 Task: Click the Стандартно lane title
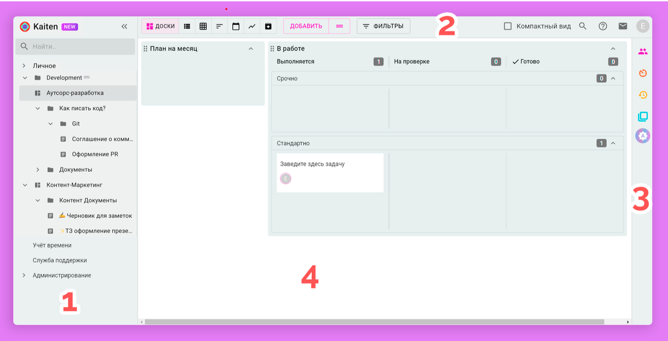(293, 143)
